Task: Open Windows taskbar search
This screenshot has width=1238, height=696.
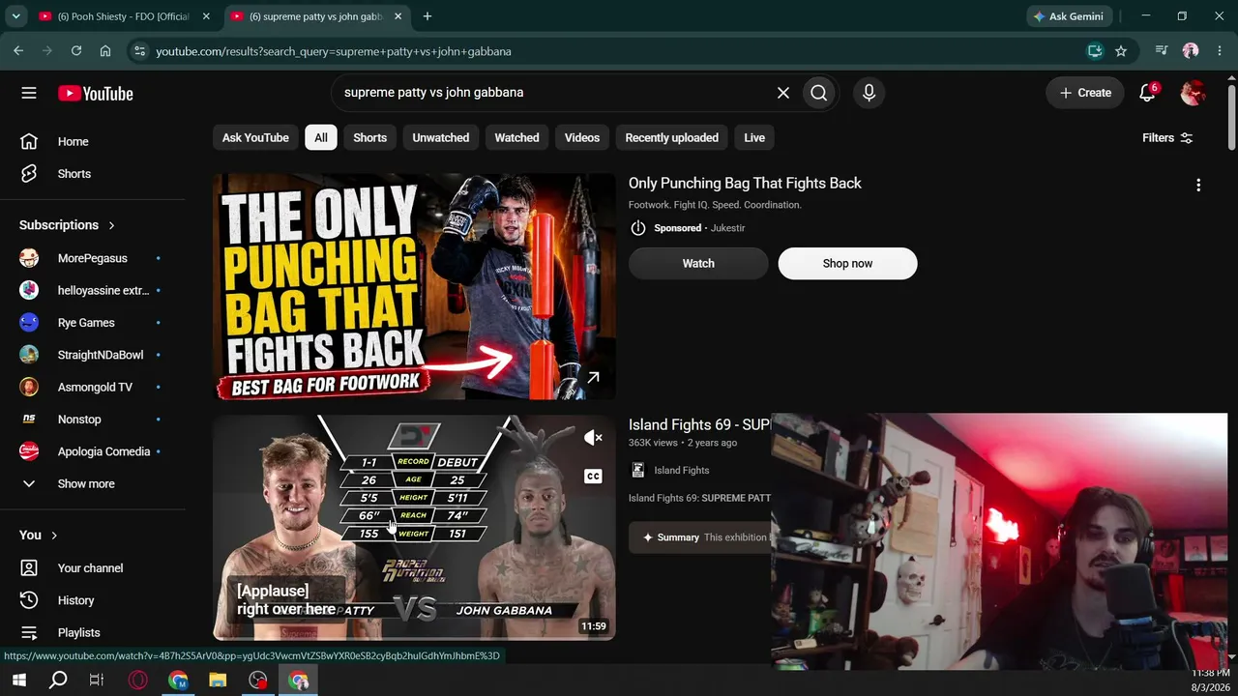Action: tap(58, 681)
